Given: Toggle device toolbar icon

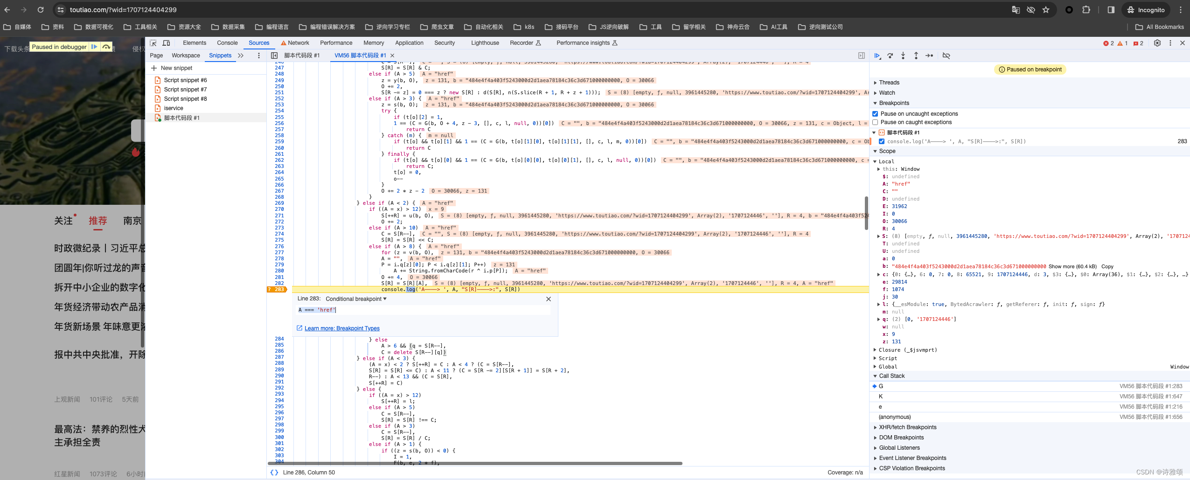Looking at the screenshot, I should [x=166, y=43].
